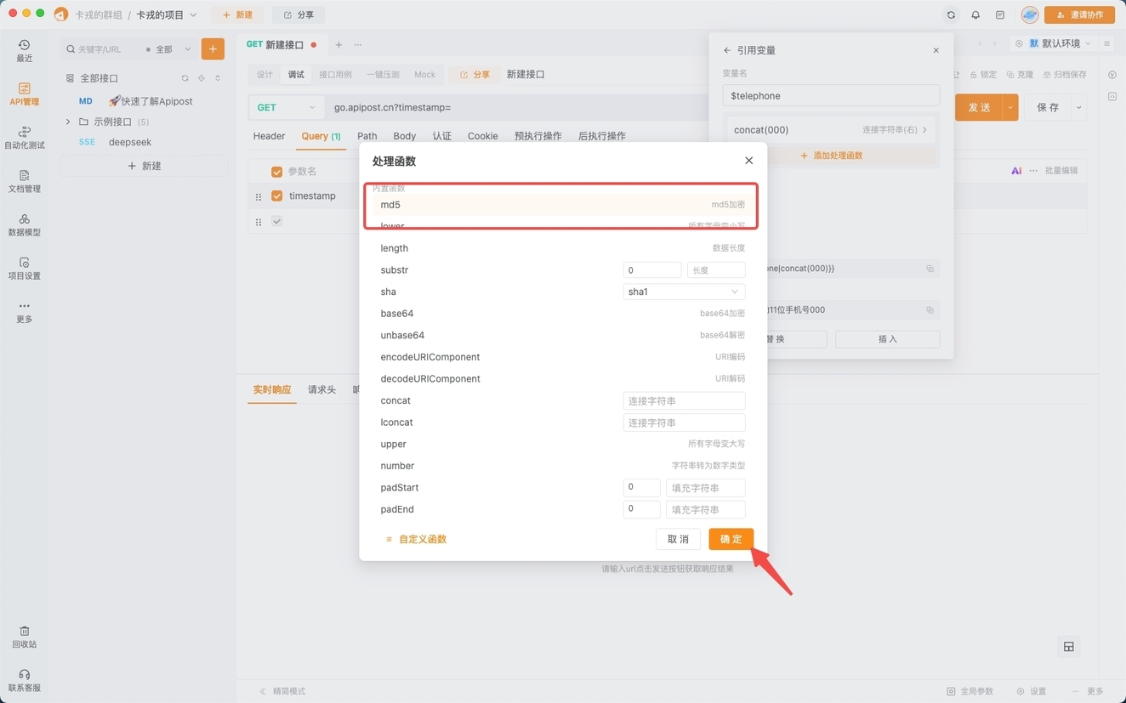Confirm with the 确定 button
The width and height of the screenshot is (1126, 703).
click(731, 539)
